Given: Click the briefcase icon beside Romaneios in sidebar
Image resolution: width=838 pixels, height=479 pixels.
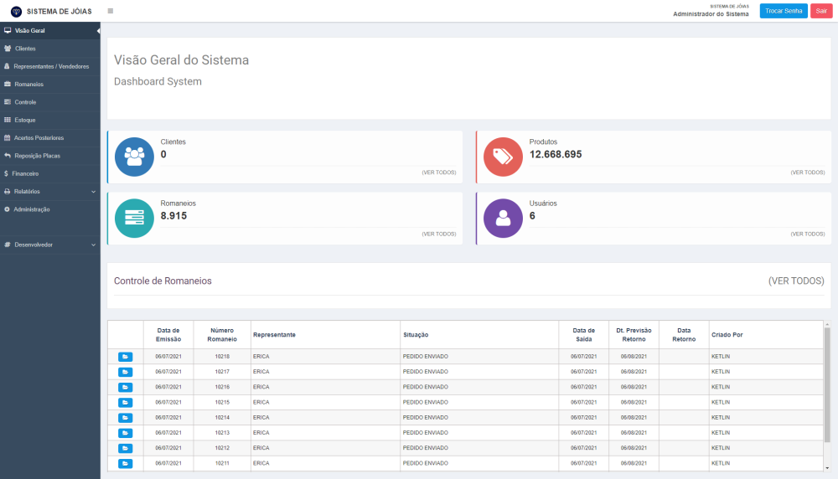Looking at the screenshot, I should [x=8, y=85].
